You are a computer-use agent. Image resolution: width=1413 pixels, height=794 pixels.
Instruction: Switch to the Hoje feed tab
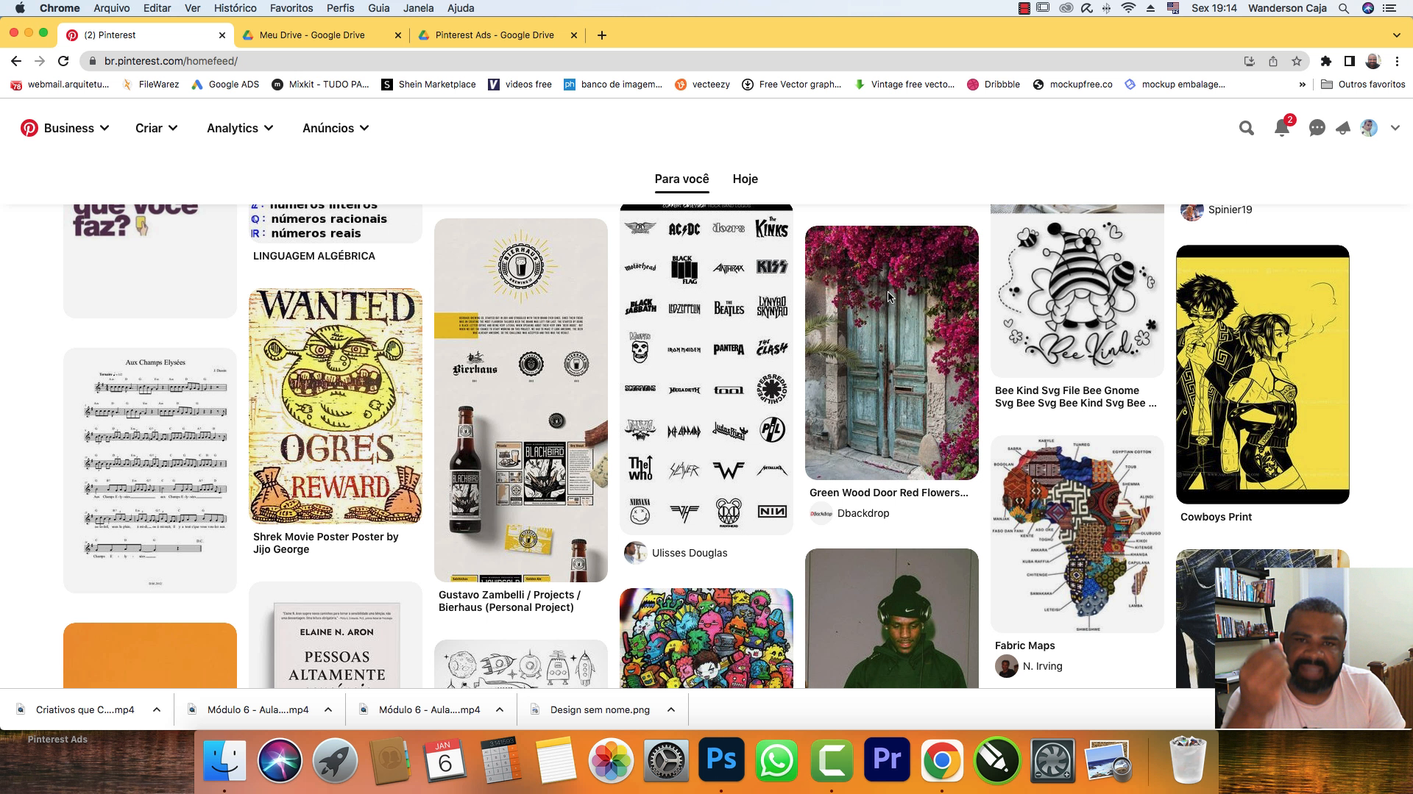coord(746,179)
